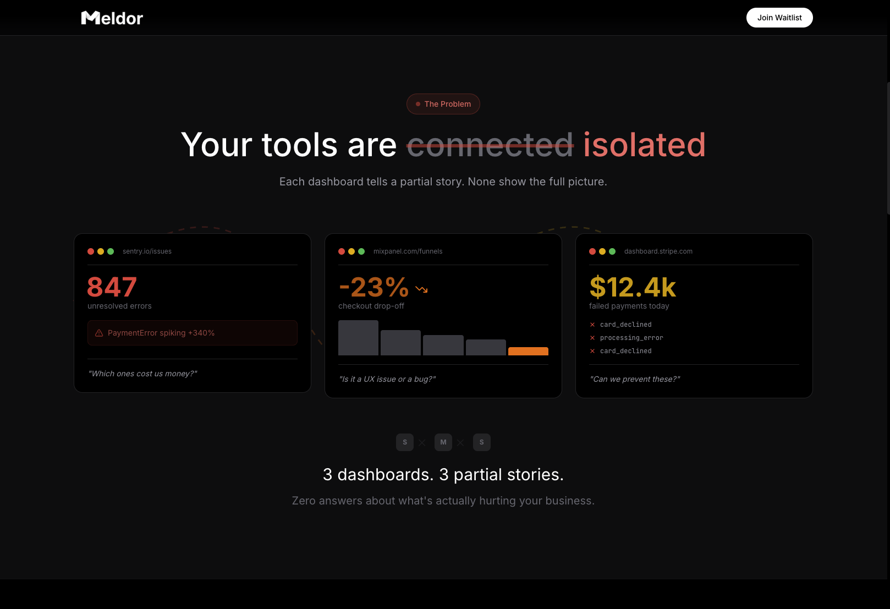Click the PaymentError spiking +340% alert
890x609 pixels.
[193, 333]
